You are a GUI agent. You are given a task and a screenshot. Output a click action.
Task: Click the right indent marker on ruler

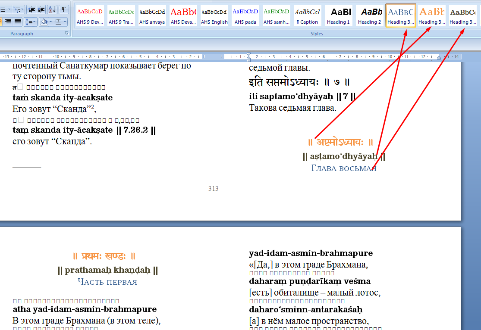[439, 57]
